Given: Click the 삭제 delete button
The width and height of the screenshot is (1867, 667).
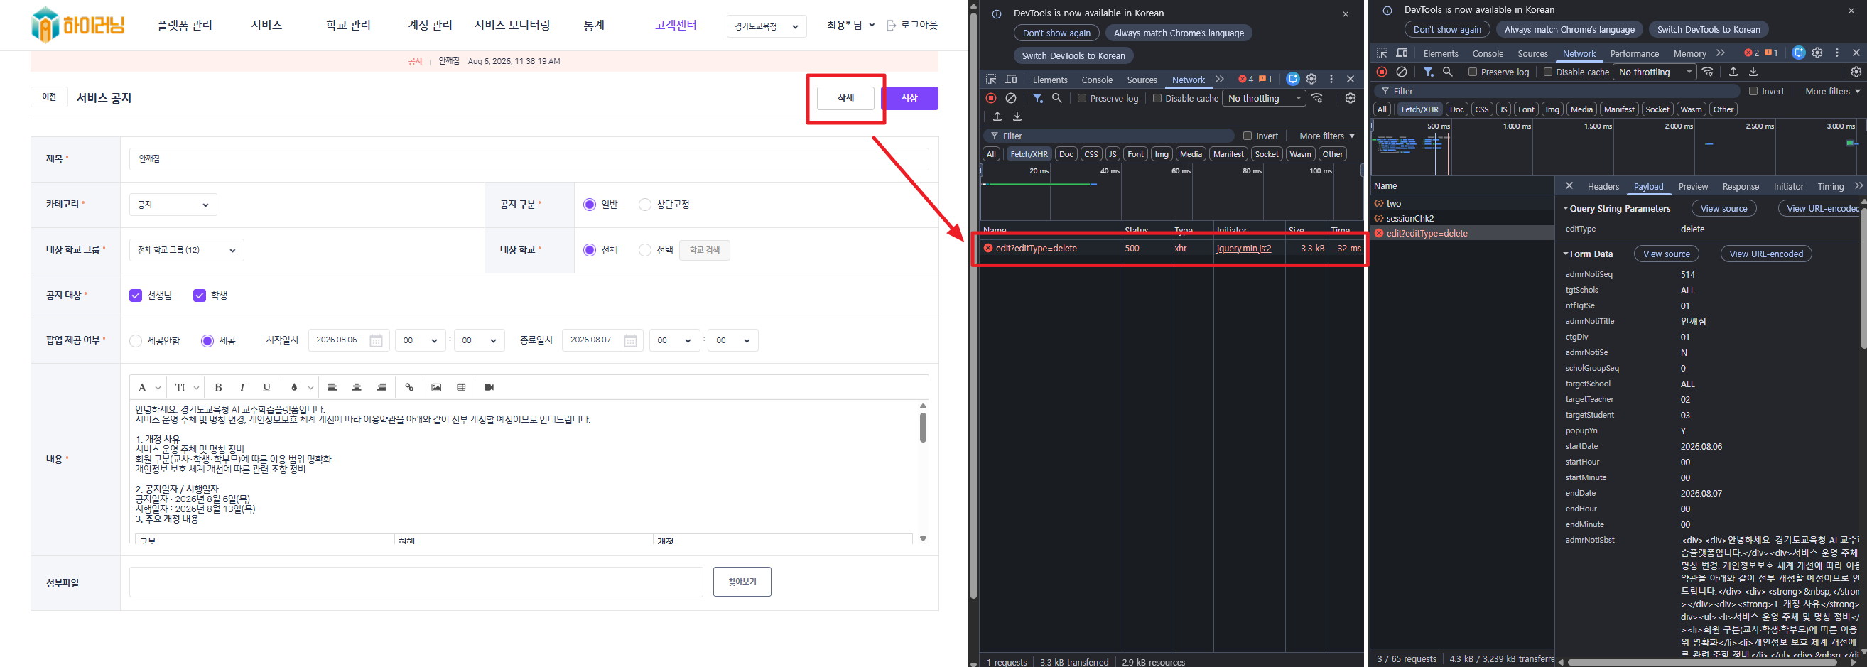Looking at the screenshot, I should click(846, 98).
